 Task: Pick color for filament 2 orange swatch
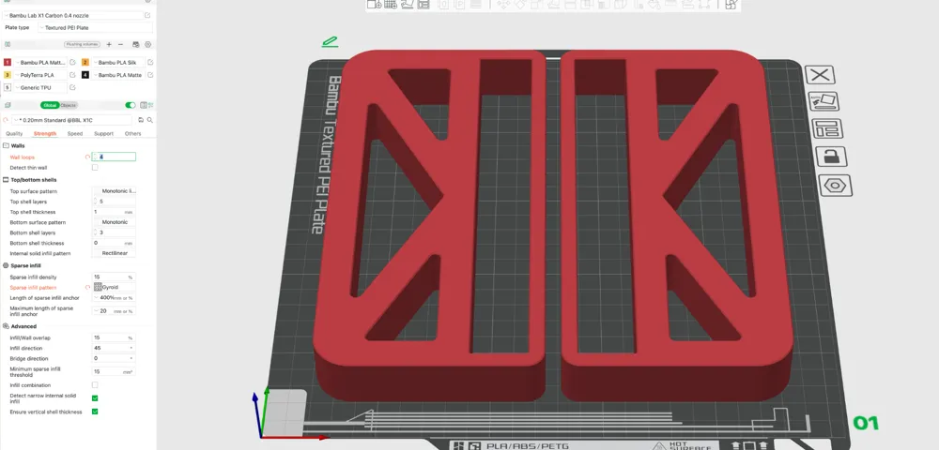pos(85,62)
